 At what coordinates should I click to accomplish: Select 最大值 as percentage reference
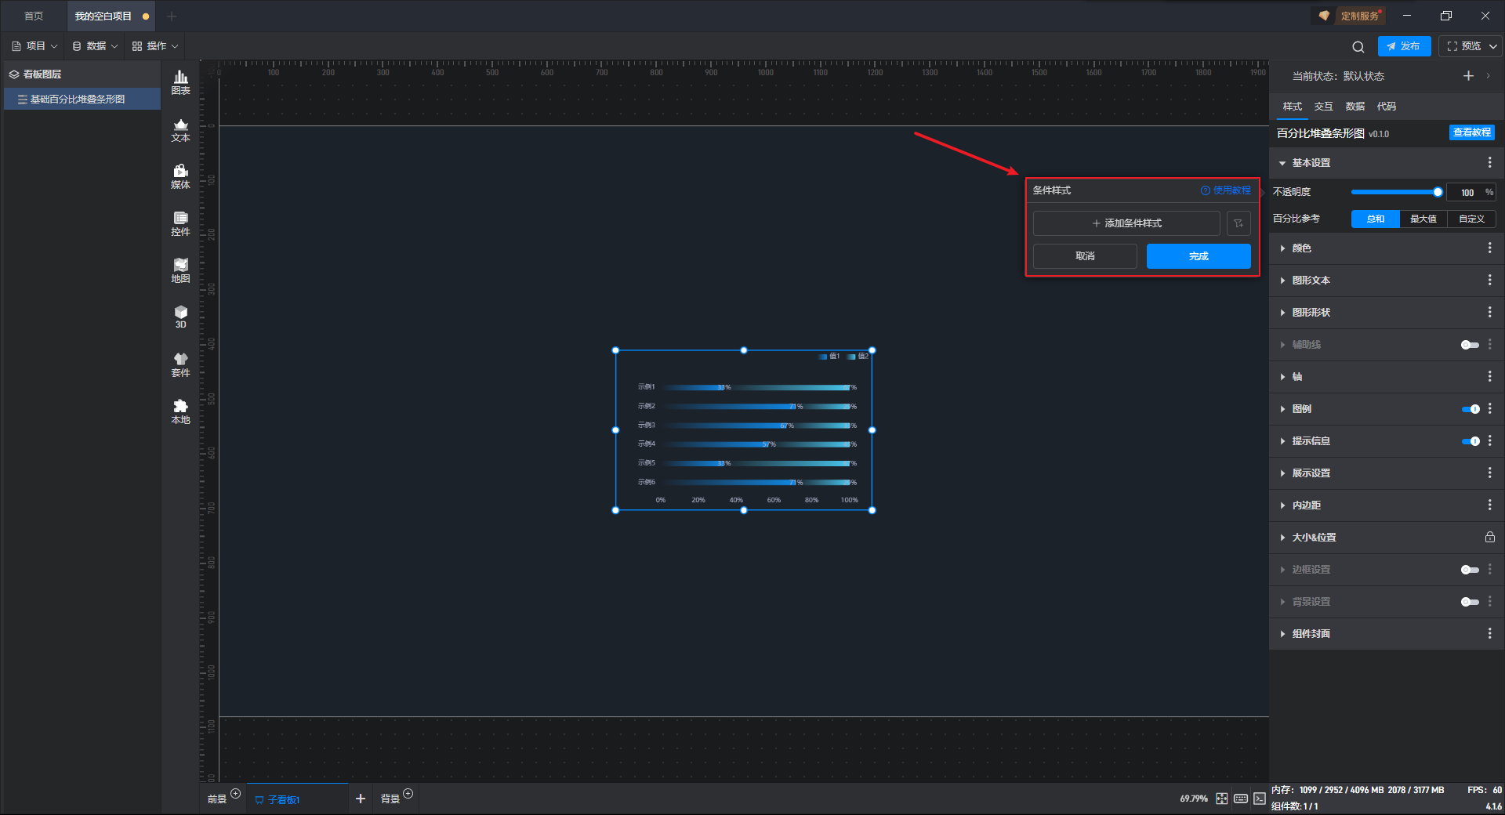point(1423,219)
